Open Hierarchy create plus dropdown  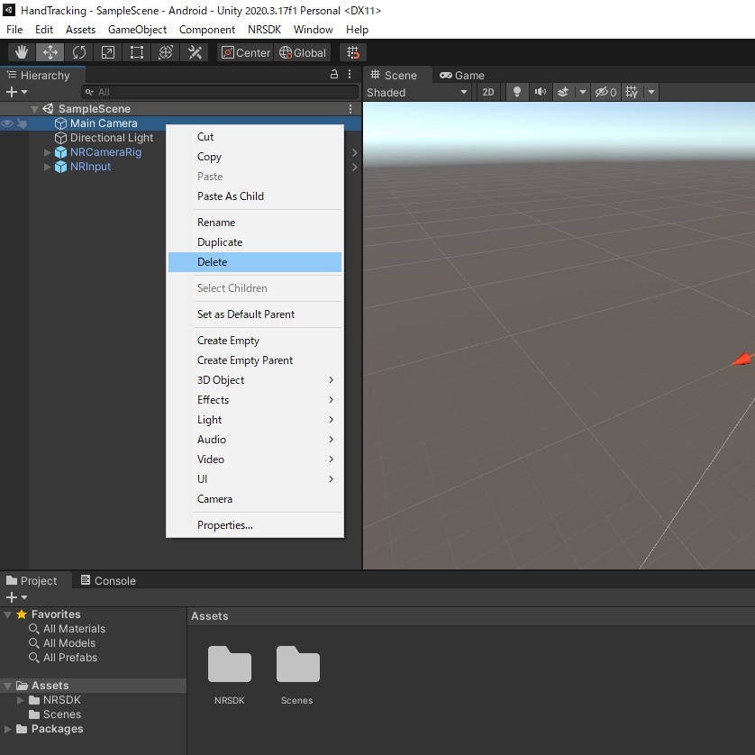coord(16,92)
